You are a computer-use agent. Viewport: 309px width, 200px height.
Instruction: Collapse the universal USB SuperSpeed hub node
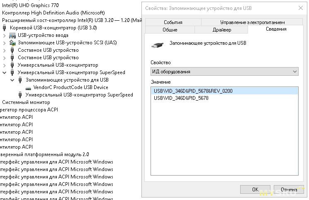point(5,72)
